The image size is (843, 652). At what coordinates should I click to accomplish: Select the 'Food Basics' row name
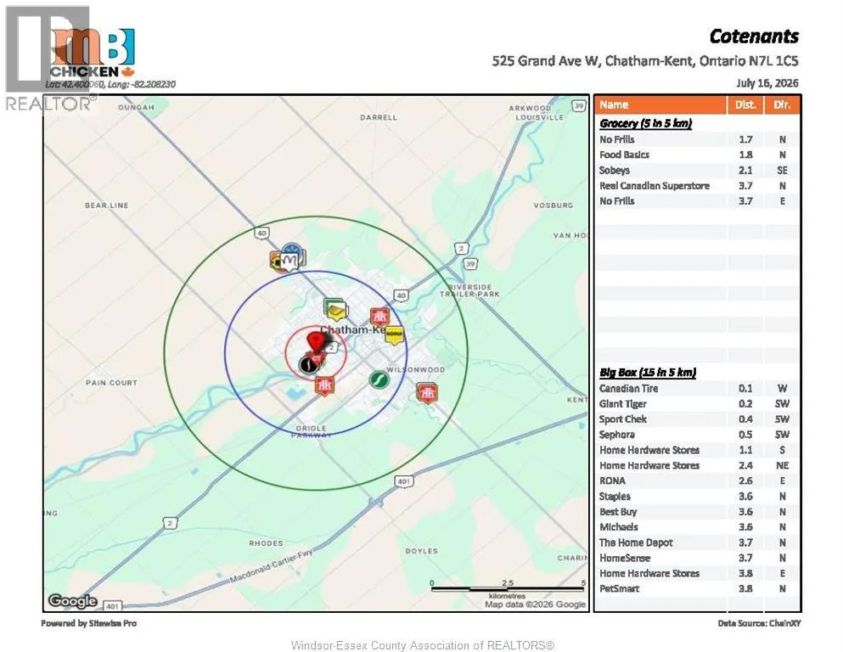[624, 155]
